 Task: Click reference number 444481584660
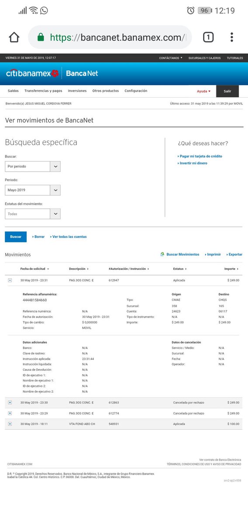click(x=34, y=300)
